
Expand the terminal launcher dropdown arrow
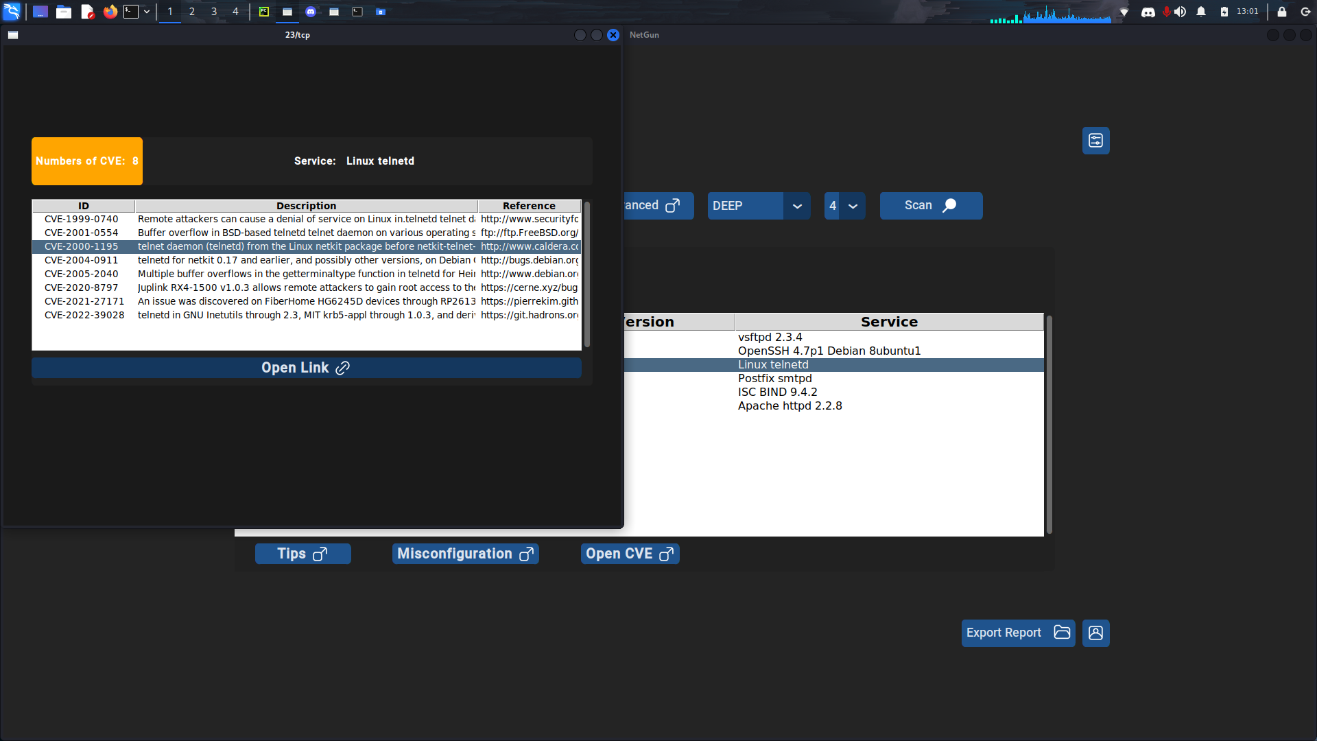147,12
